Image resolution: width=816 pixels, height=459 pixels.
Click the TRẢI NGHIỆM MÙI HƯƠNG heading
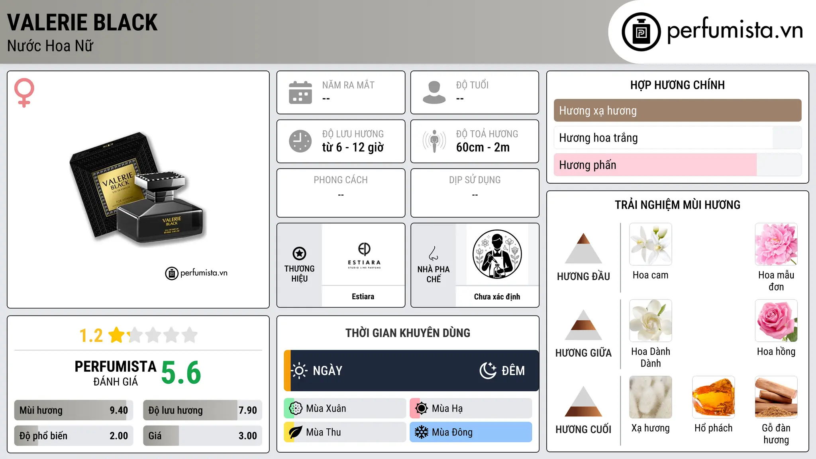[677, 205]
